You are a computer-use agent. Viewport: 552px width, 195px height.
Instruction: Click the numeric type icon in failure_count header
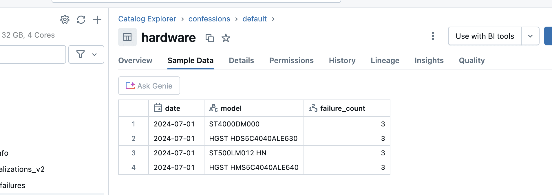pos(313,108)
